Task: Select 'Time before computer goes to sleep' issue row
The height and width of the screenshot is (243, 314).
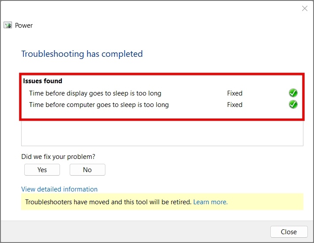Action: (x=162, y=105)
